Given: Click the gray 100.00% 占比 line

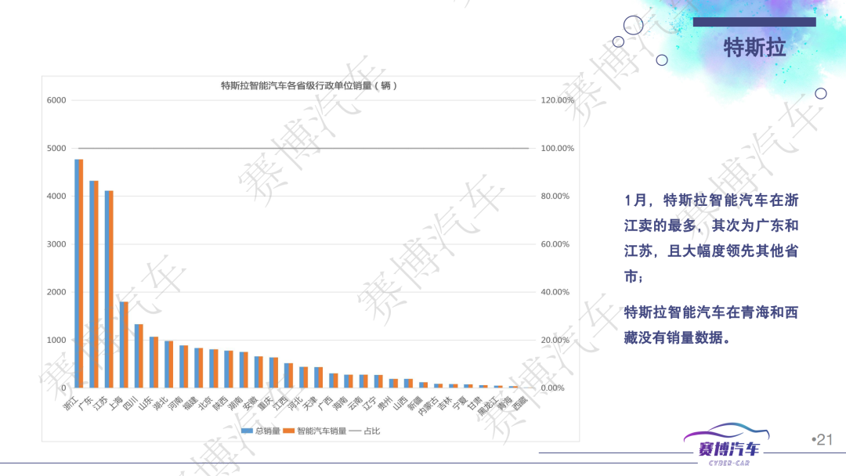Looking at the screenshot, I should coord(303,148).
